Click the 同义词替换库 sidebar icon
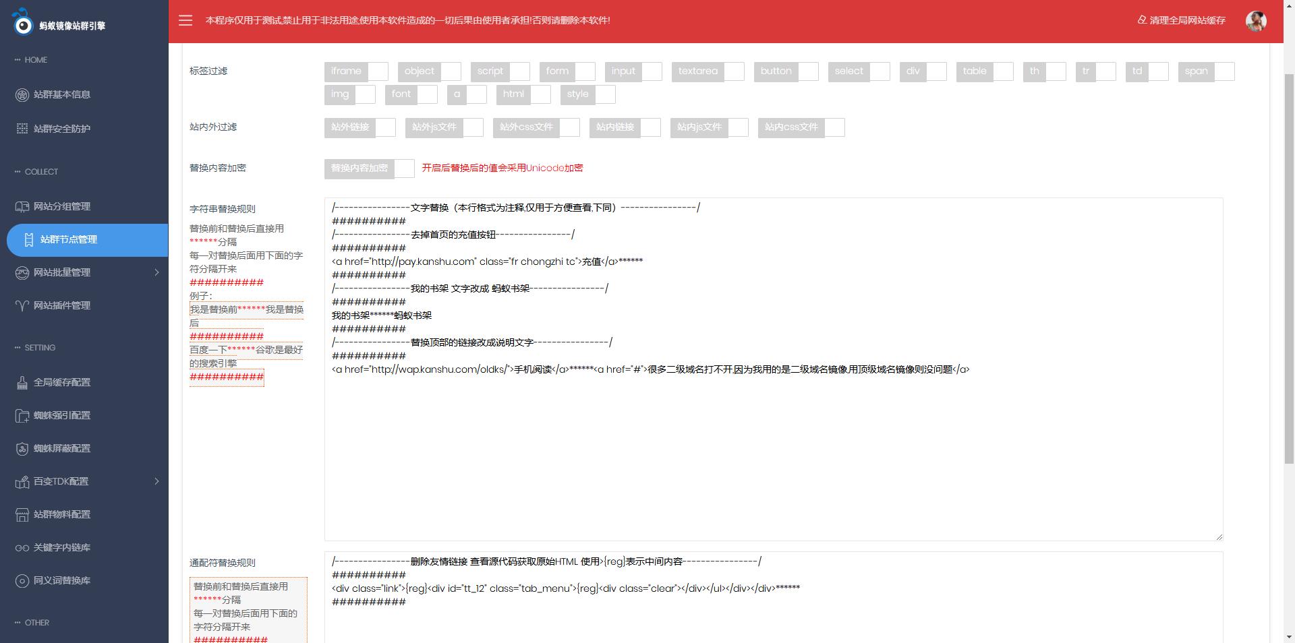Image resolution: width=1295 pixels, height=643 pixels. pyautogui.click(x=22, y=581)
